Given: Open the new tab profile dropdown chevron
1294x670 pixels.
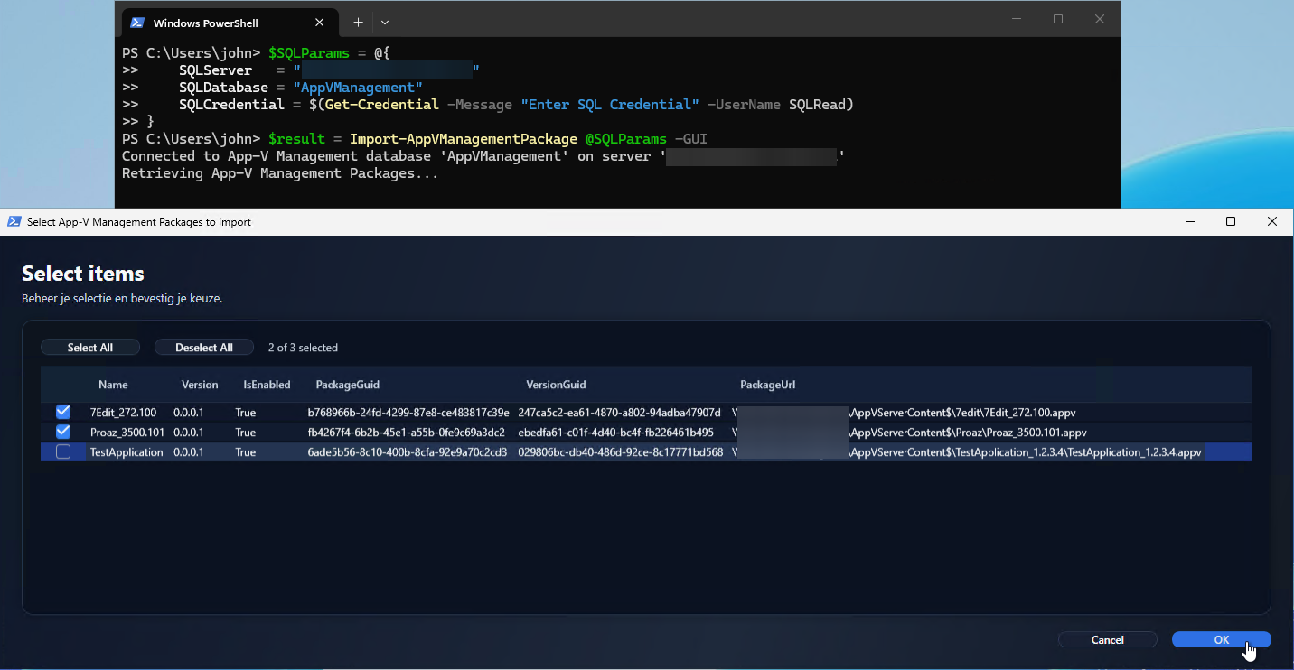Looking at the screenshot, I should click(383, 22).
